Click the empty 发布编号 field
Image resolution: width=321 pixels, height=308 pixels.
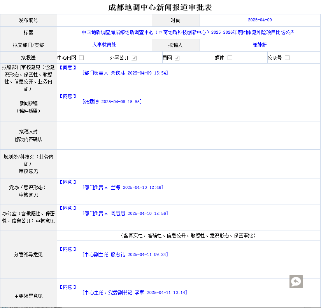click(x=104, y=20)
